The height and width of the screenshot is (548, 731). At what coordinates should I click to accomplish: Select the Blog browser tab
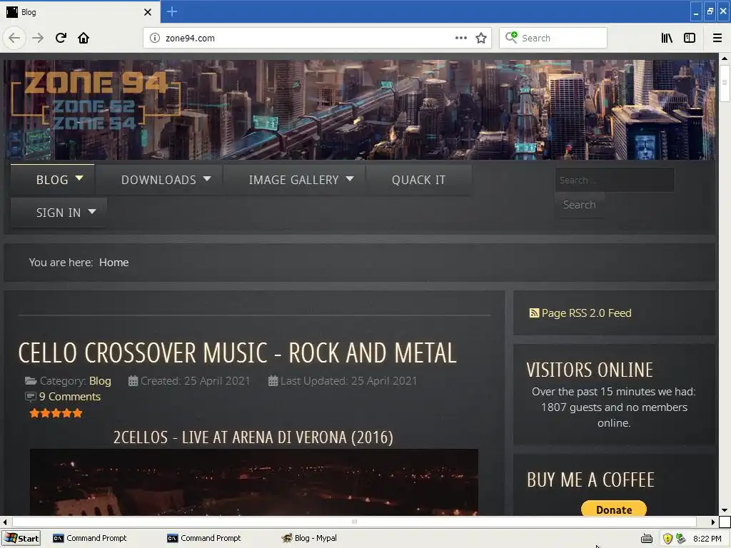[79, 12]
